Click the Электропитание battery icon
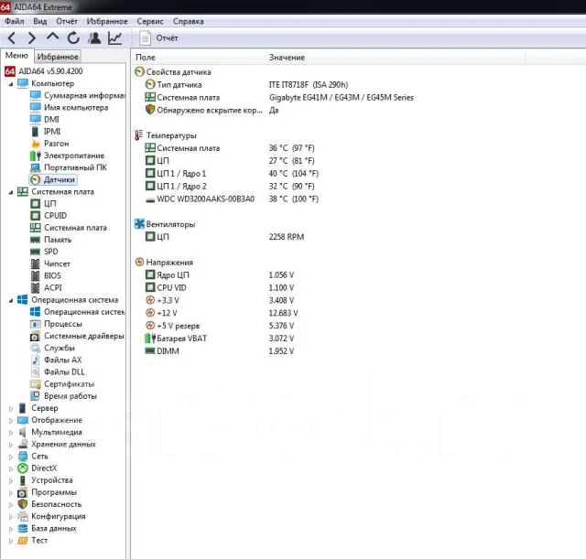 [35, 156]
